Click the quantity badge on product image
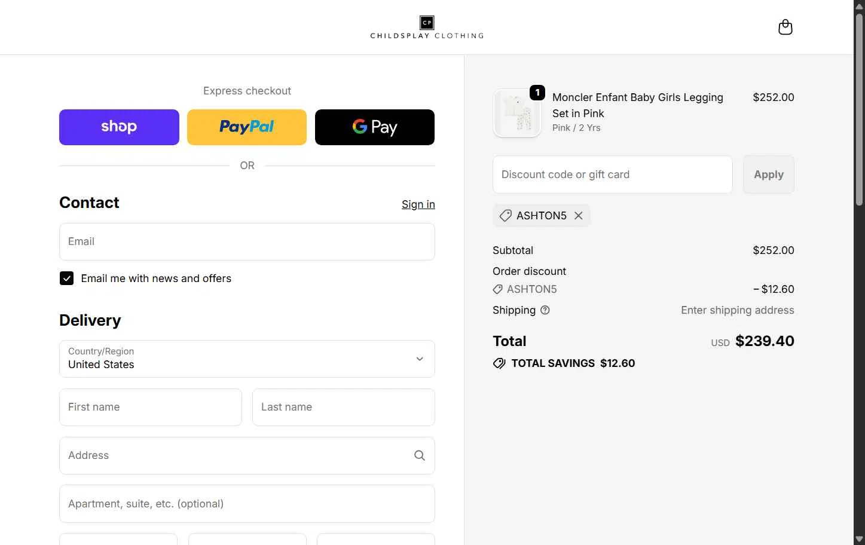The width and height of the screenshot is (865, 545). (537, 93)
